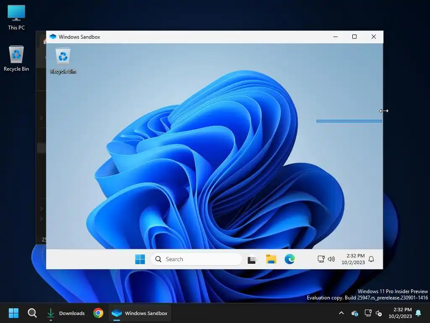Image resolution: width=430 pixels, height=323 pixels.
Task: Open the sandbox clock showing 2:32 PM
Action: [x=353, y=259]
